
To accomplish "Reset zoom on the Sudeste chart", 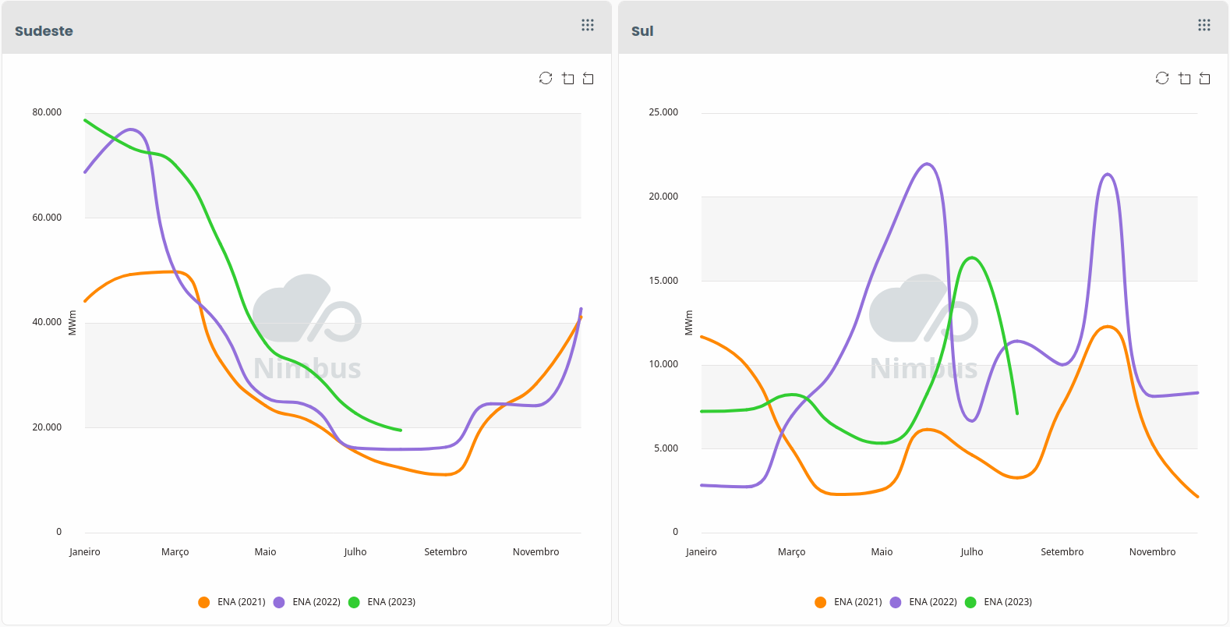I will click(588, 78).
